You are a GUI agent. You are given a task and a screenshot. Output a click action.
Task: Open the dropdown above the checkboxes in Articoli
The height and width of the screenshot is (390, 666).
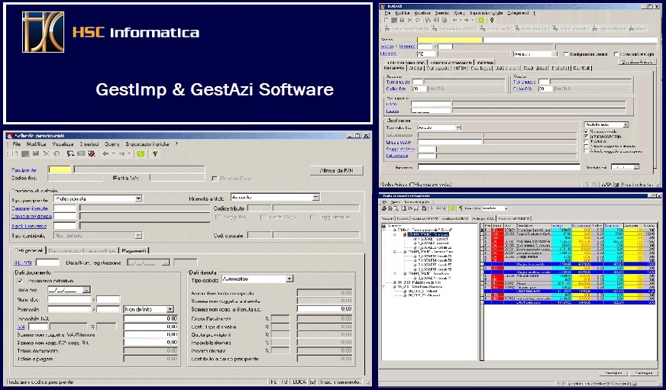point(626,124)
